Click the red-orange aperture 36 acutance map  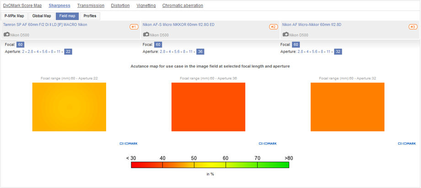(x=208, y=107)
